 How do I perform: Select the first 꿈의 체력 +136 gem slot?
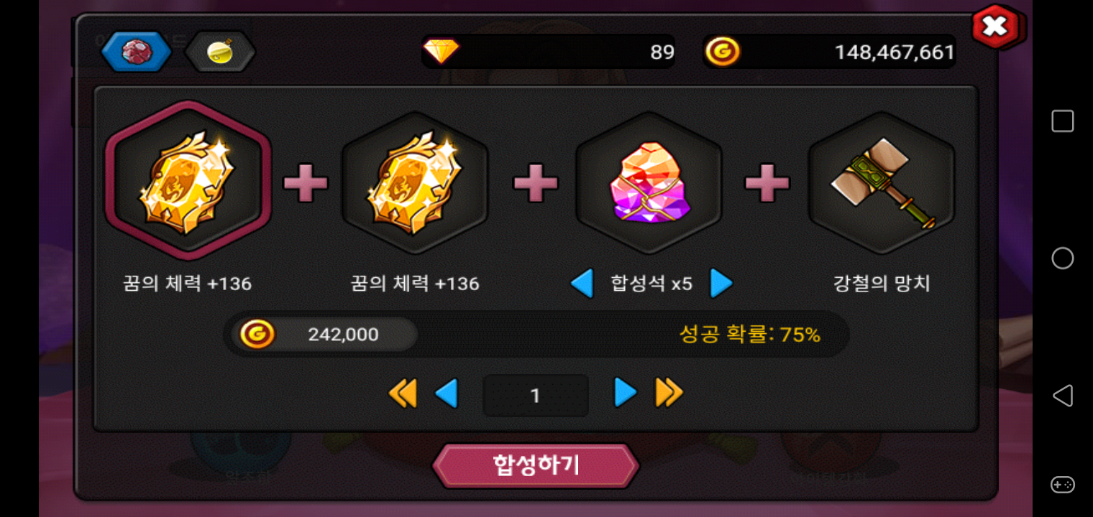click(188, 180)
